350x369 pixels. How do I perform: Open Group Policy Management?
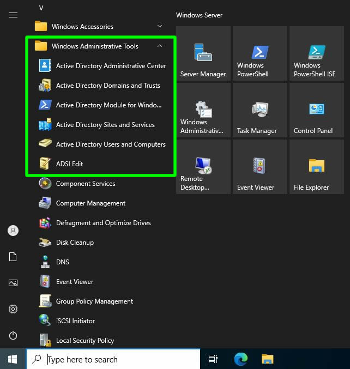tap(94, 301)
